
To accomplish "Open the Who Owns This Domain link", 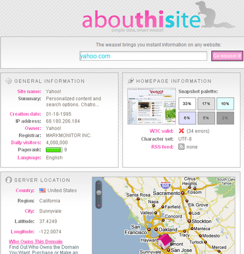I will point(36,242).
